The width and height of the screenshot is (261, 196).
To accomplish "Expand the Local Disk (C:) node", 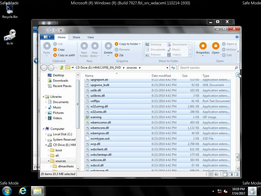I will (46, 134).
